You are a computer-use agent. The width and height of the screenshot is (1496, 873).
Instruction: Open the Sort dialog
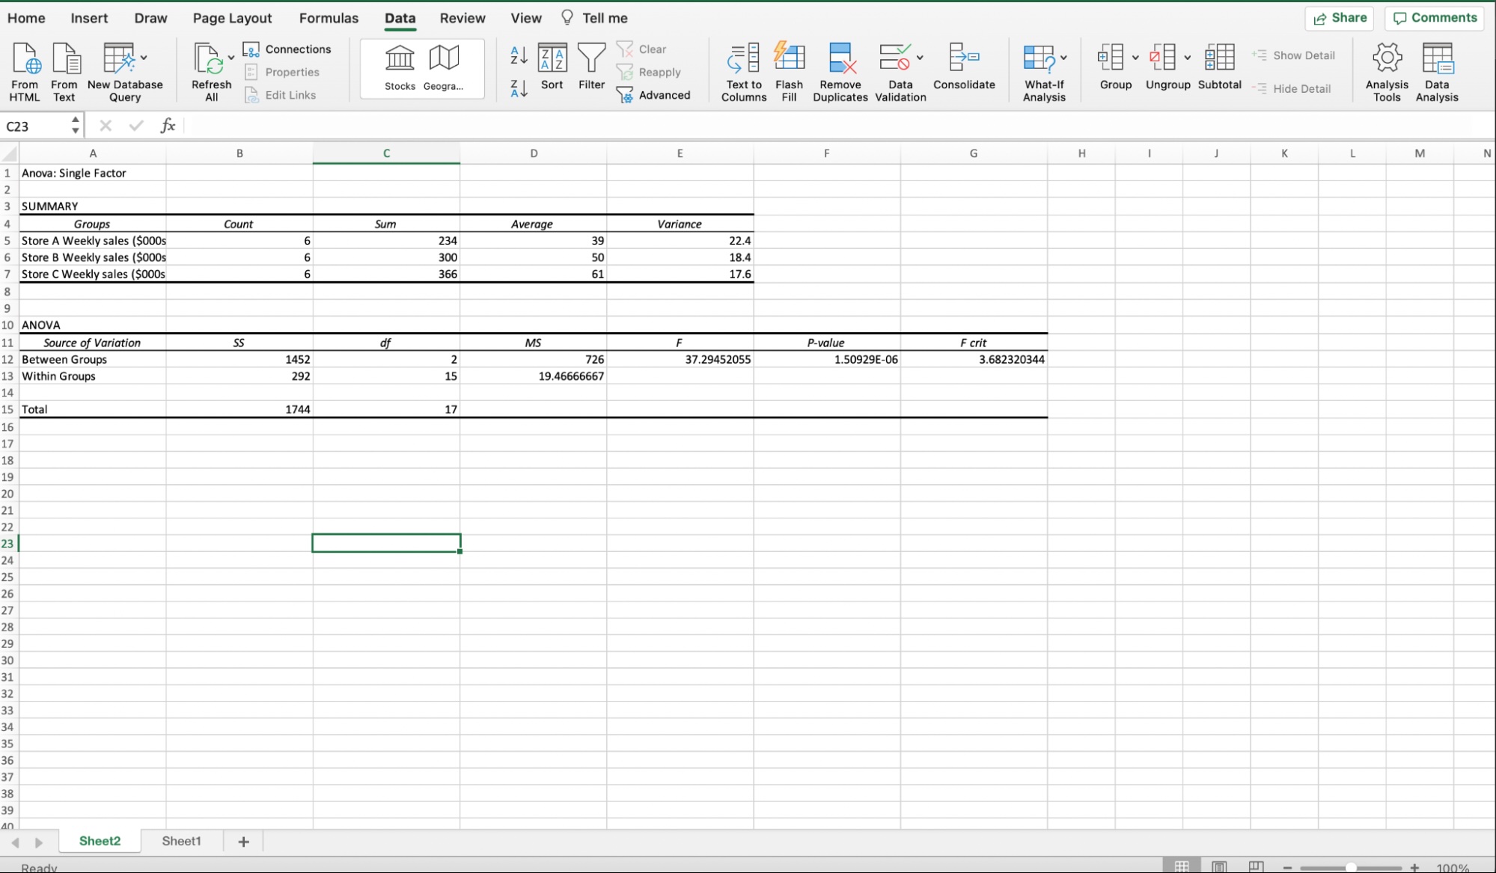[x=552, y=67]
